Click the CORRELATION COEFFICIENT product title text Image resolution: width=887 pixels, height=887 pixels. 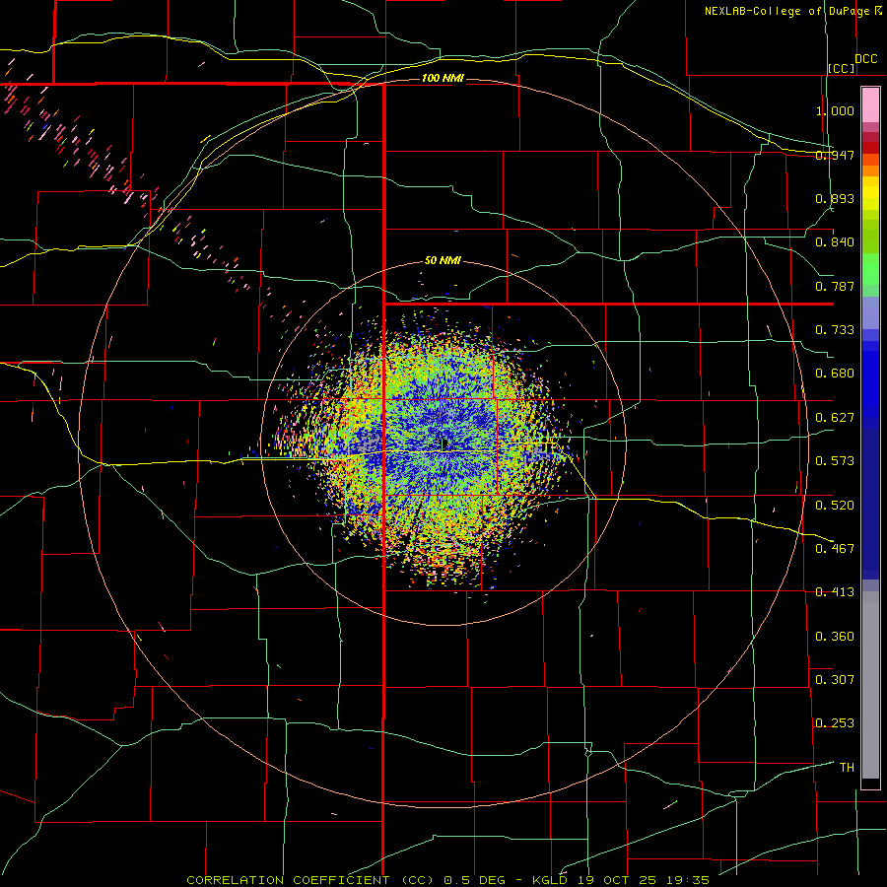pos(288,880)
